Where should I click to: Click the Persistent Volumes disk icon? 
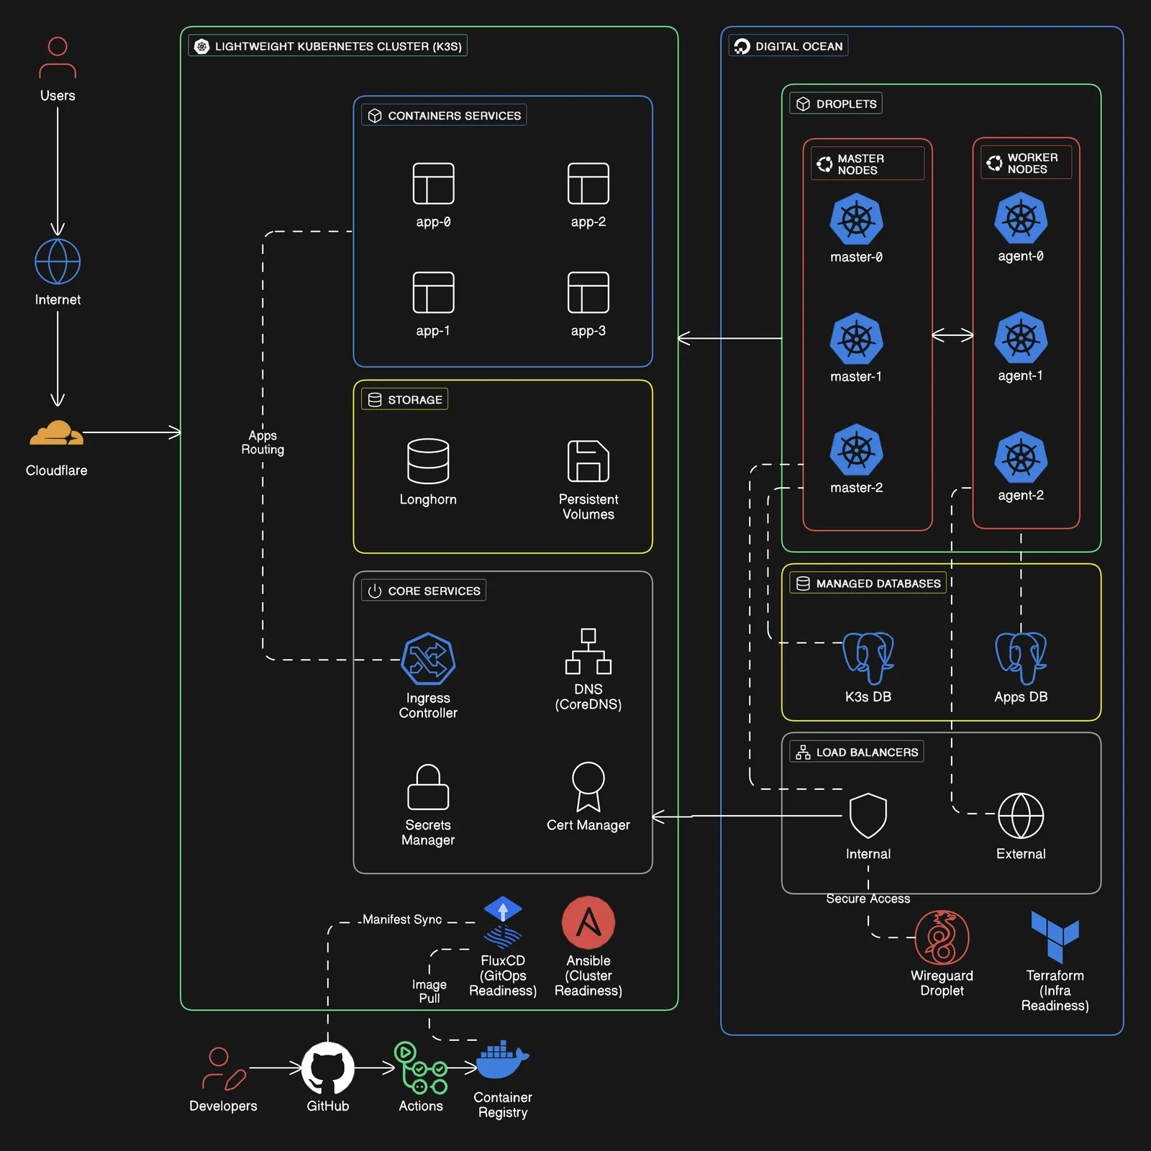(588, 461)
